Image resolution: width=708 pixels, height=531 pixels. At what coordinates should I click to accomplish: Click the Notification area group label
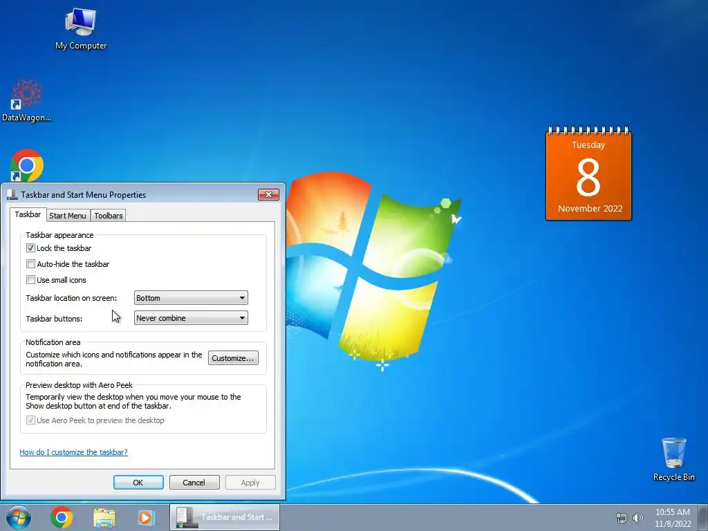[53, 342]
